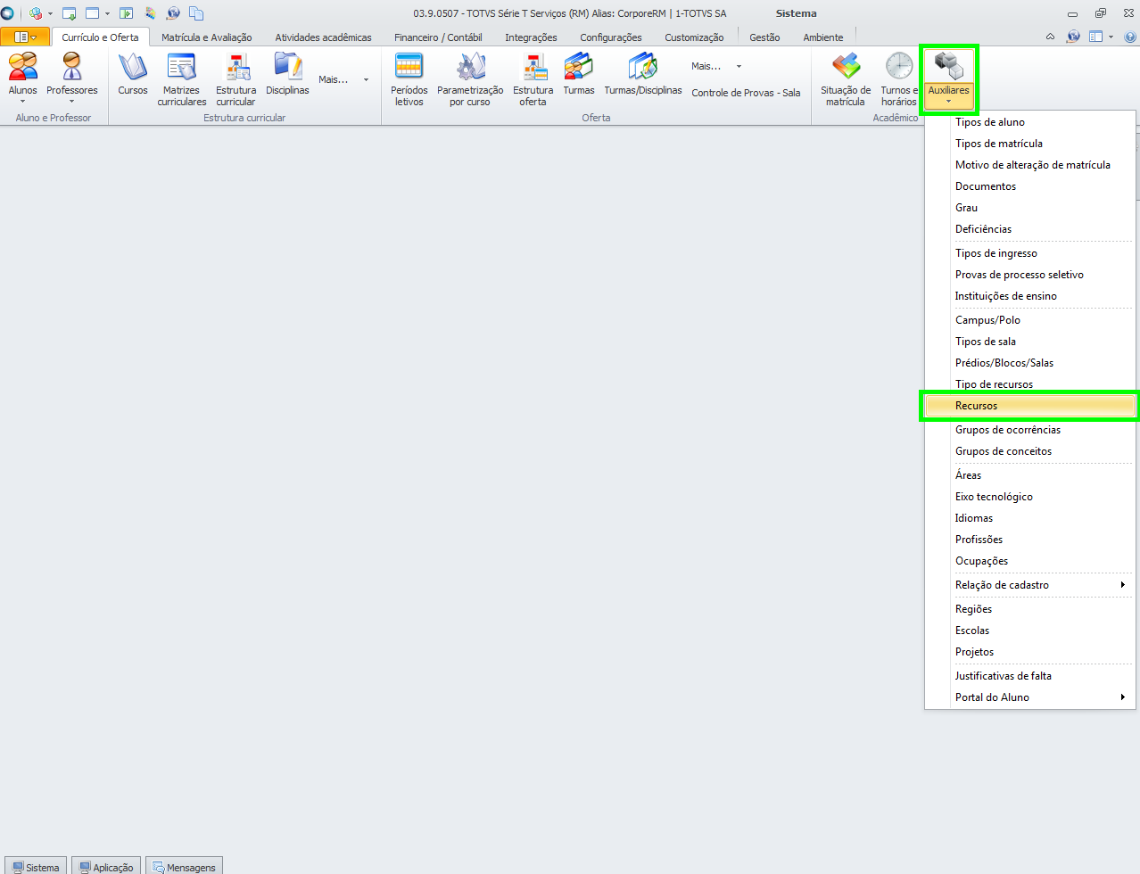The image size is (1140, 874).
Task: Switch to Configurações tab
Action: 611,37
